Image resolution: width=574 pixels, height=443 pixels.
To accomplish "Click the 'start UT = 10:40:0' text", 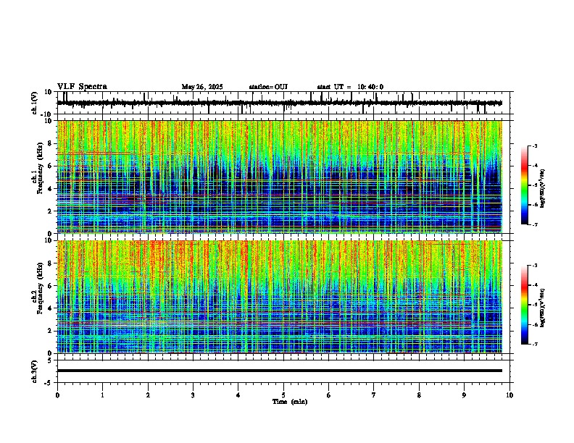I will (350, 87).
